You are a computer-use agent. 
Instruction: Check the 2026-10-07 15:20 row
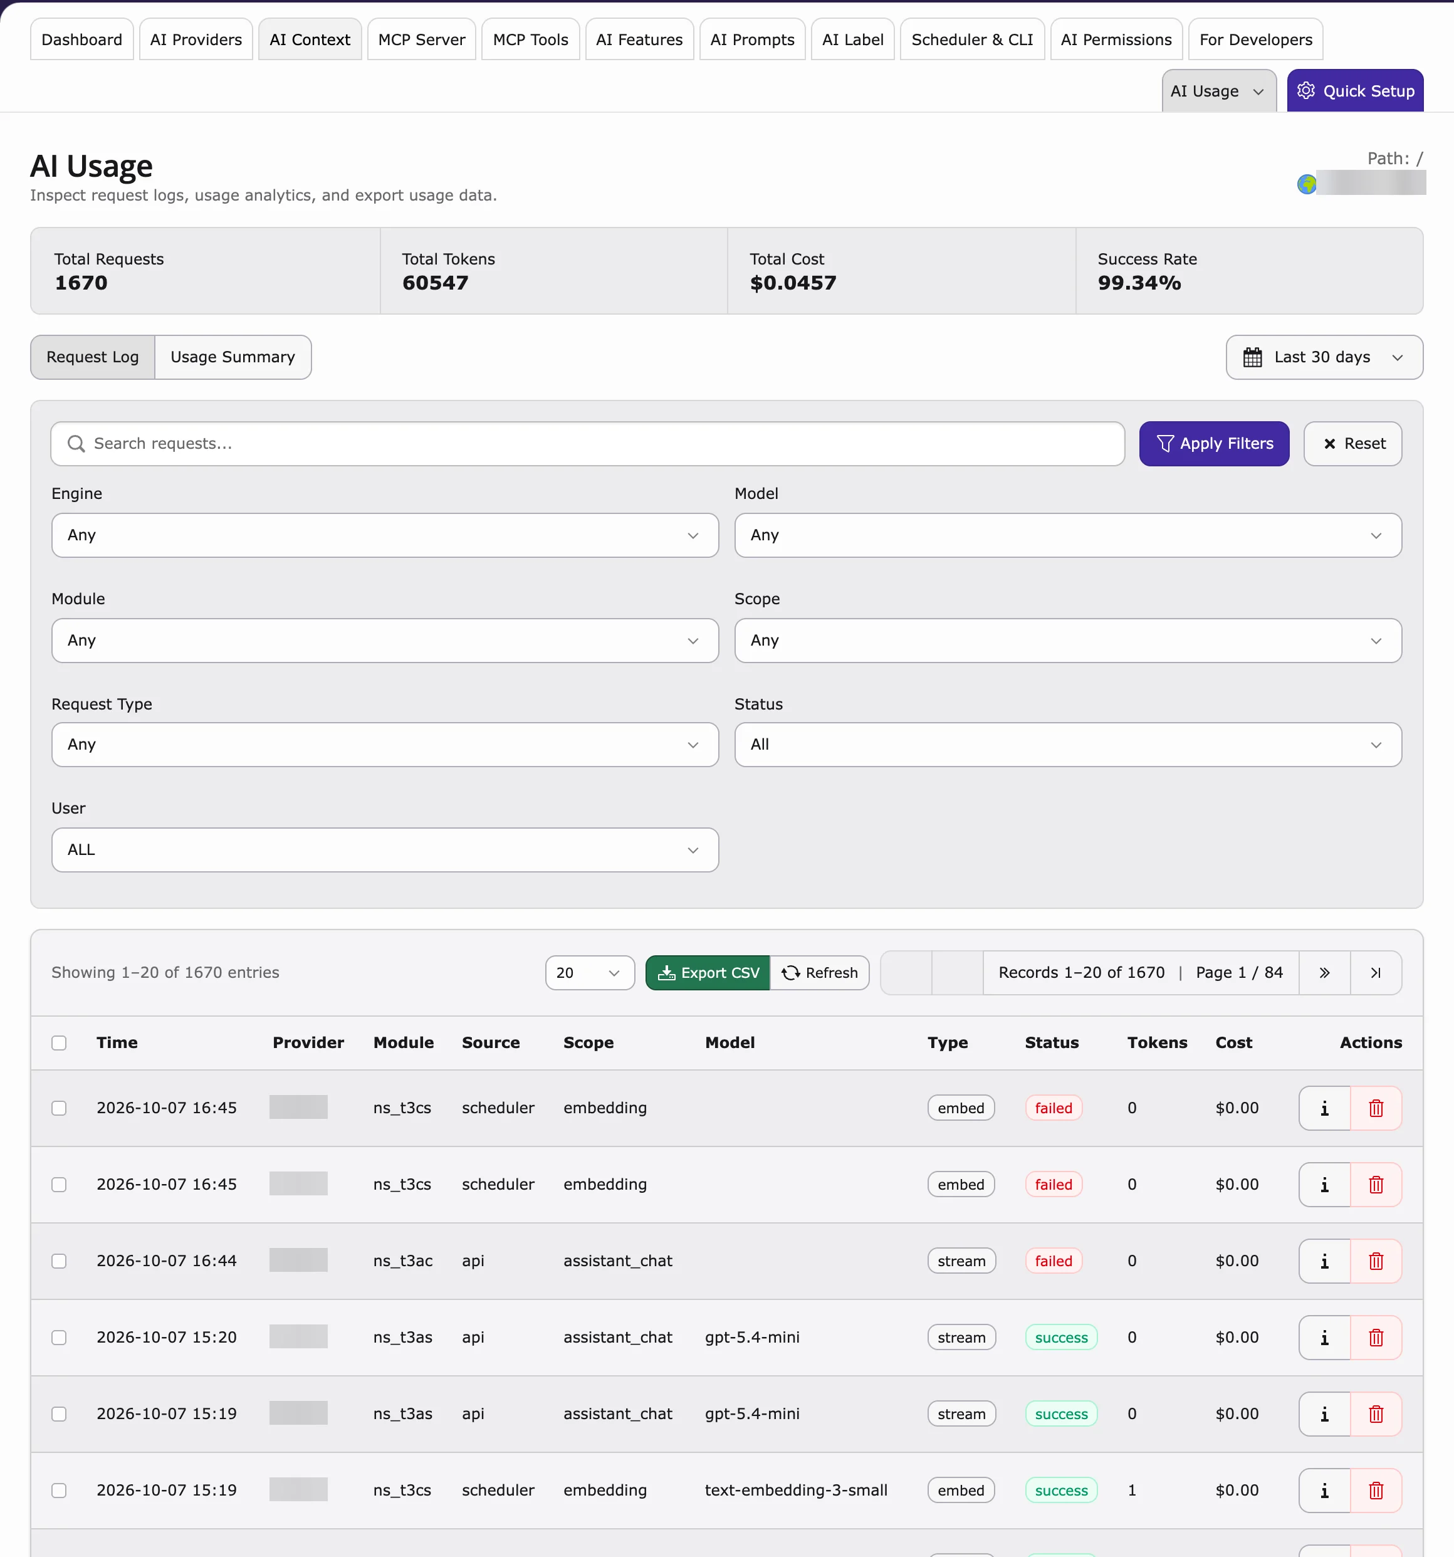[59, 1337]
